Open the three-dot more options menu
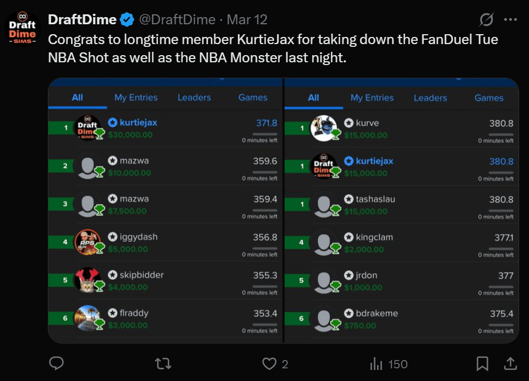Image resolution: width=529 pixels, height=381 pixels. point(510,20)
